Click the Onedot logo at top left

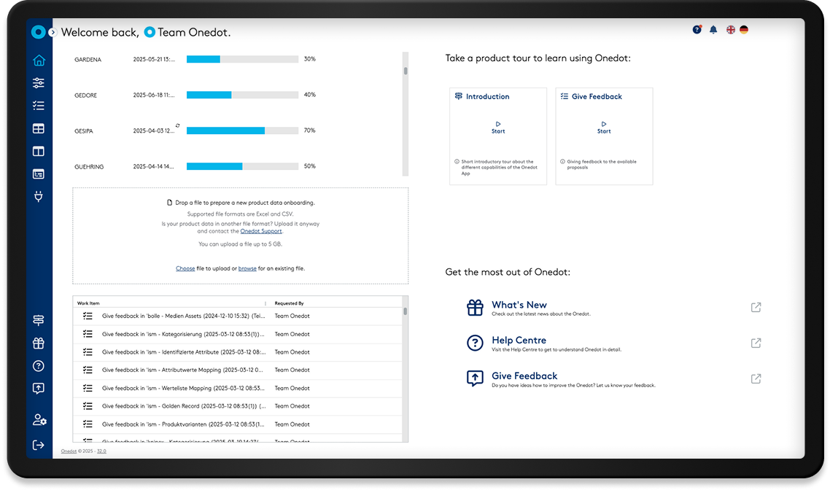pyautogui.click(x=38, y=32)
